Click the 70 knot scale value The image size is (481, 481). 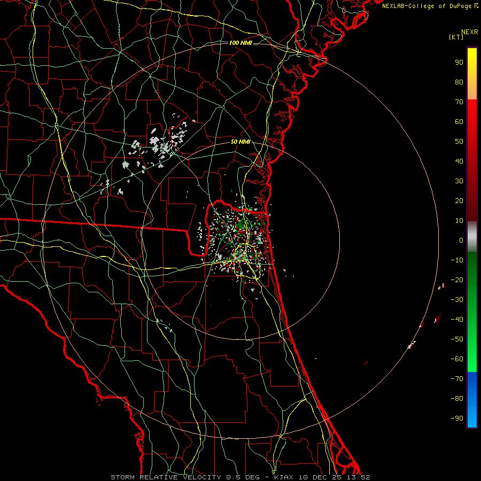pyautogui.click(x=459, y=102)
